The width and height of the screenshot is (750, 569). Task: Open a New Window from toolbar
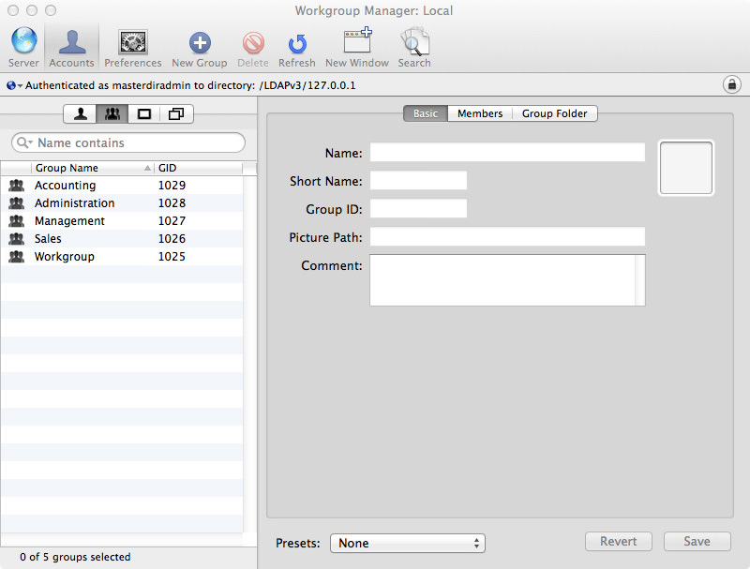pos(357,47)
